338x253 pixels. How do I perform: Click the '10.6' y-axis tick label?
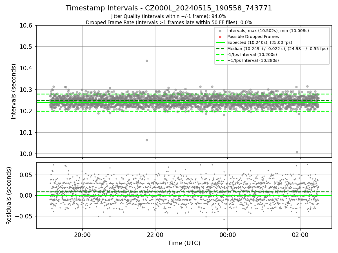[26, 25]
